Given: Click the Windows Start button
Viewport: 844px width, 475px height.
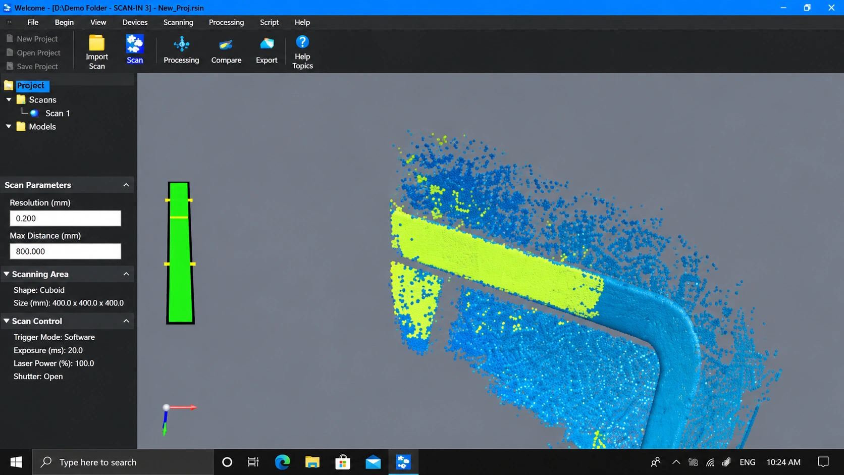Looking at the screenshot, I should [16, 462].
